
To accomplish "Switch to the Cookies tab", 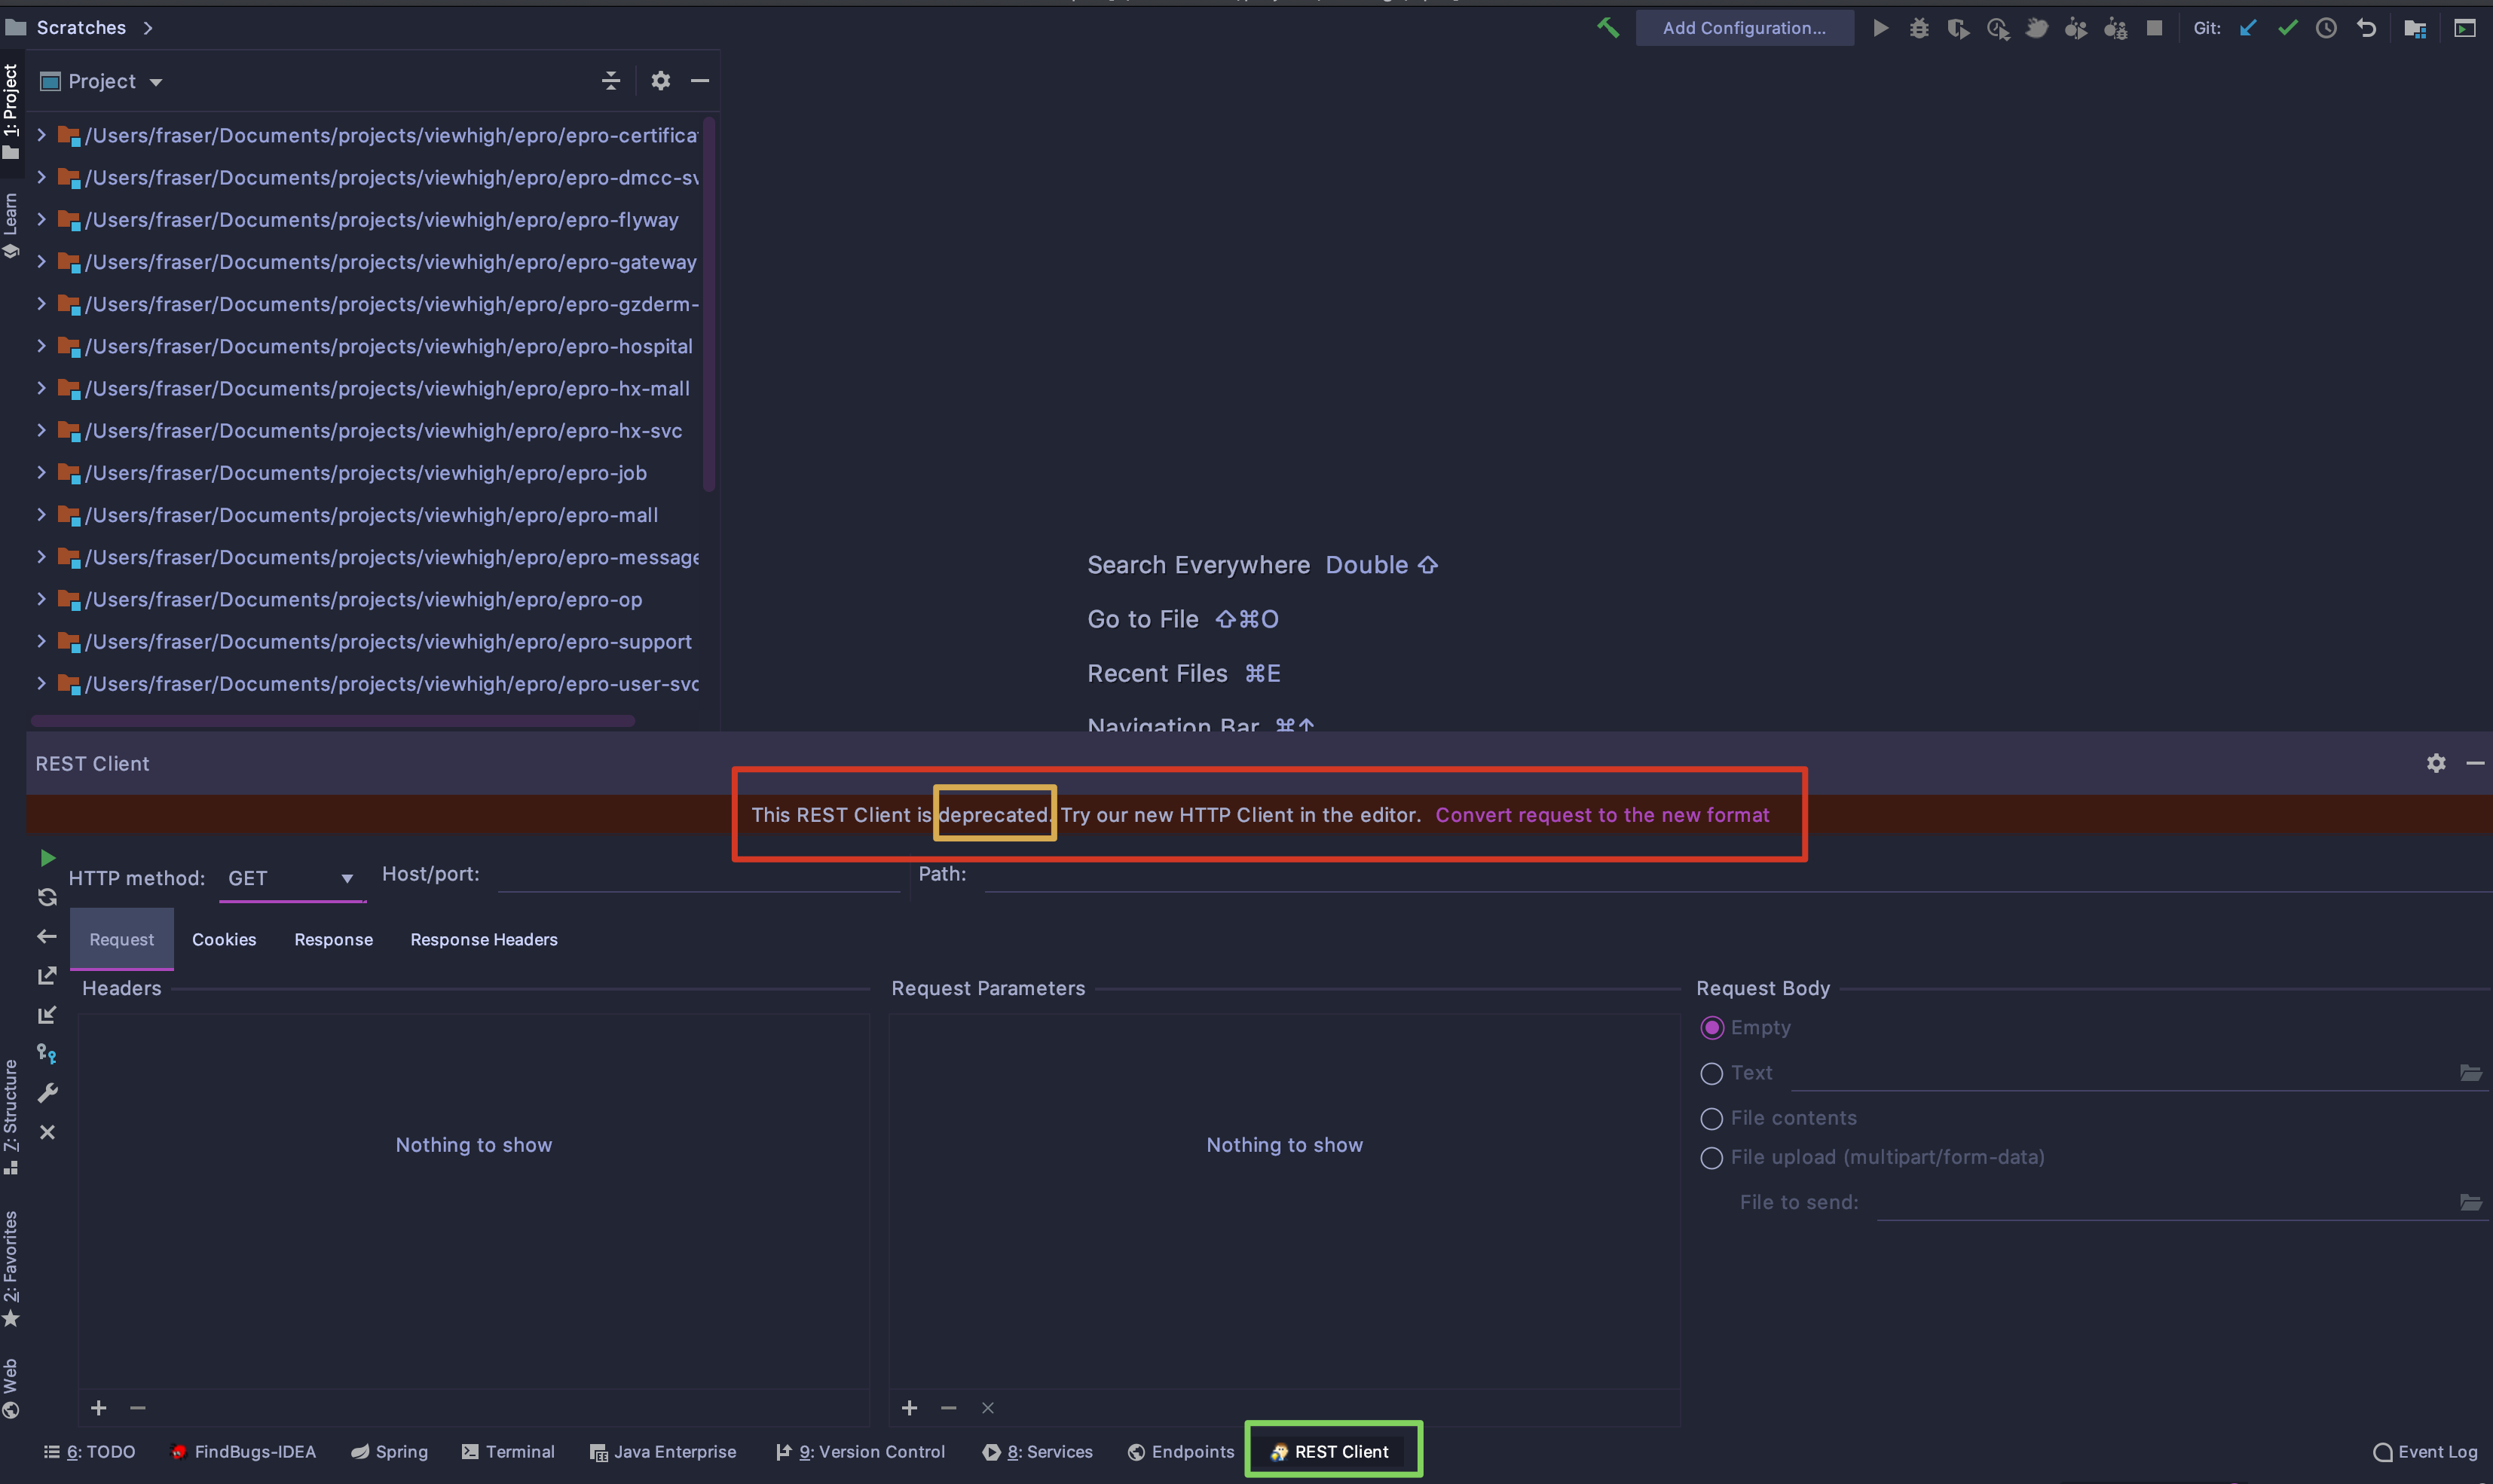I will tap(225, 938).
